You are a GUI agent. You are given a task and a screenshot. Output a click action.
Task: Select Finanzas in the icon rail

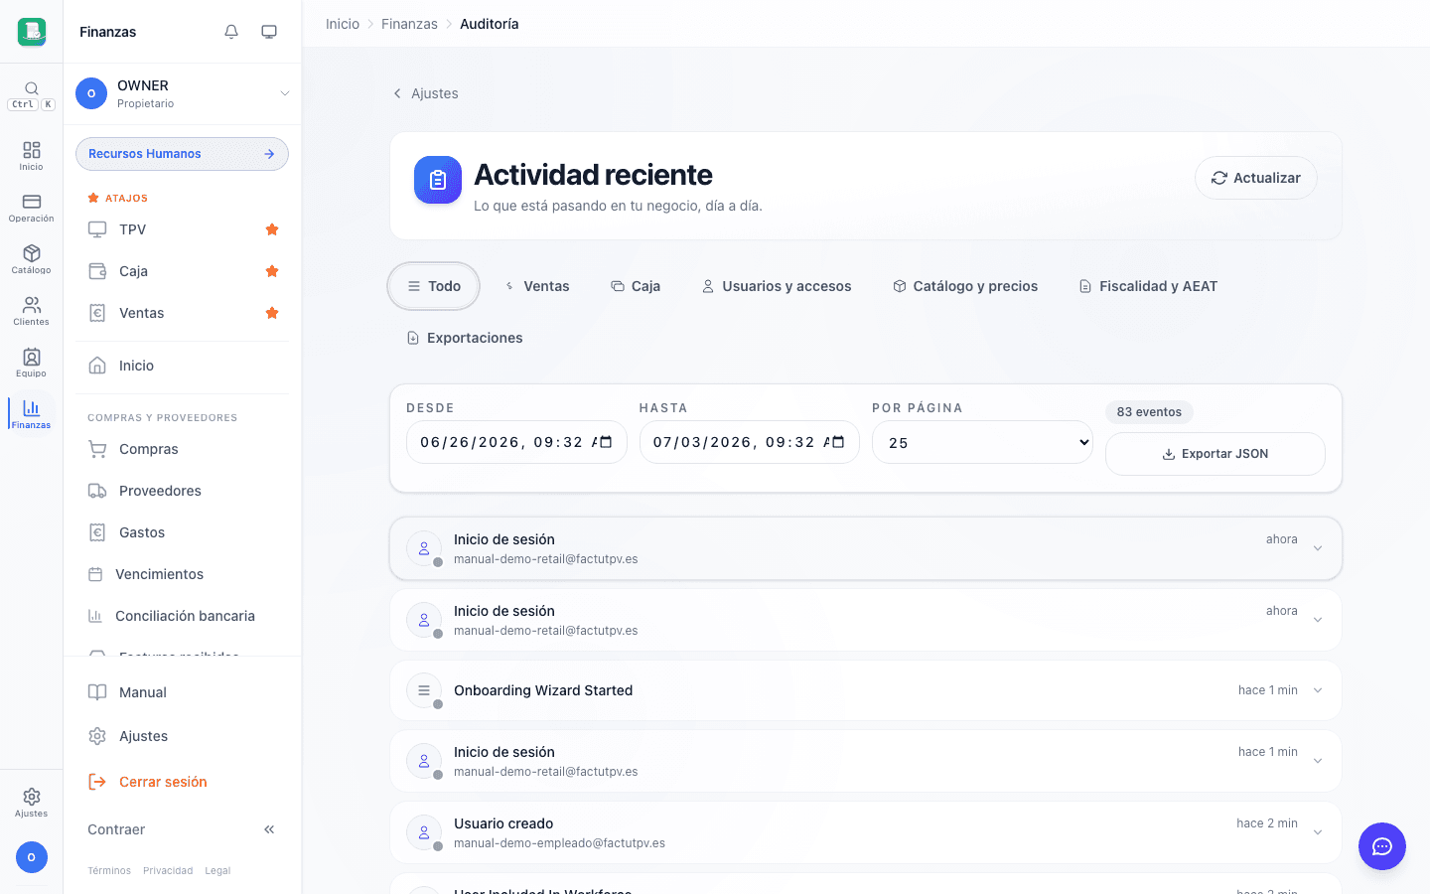coord(31,414)
